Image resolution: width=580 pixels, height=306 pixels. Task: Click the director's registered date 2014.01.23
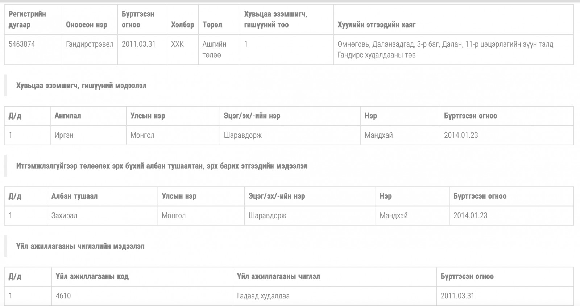click(470, 216)
